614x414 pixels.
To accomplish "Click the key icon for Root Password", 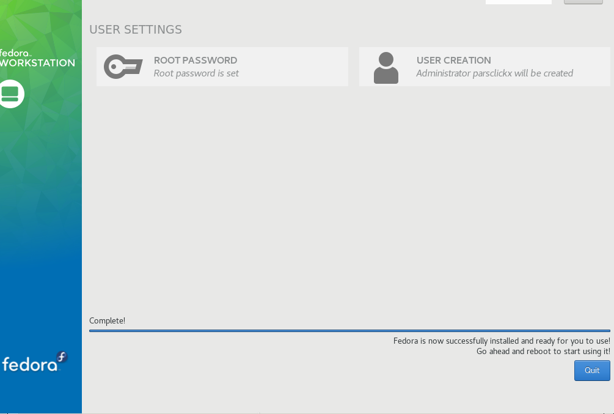I will coord(123,67).
